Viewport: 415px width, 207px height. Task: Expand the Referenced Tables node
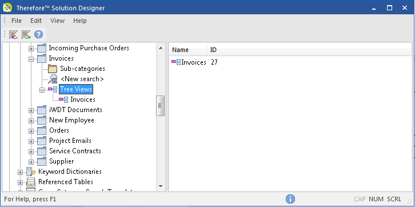pos(21,183)
